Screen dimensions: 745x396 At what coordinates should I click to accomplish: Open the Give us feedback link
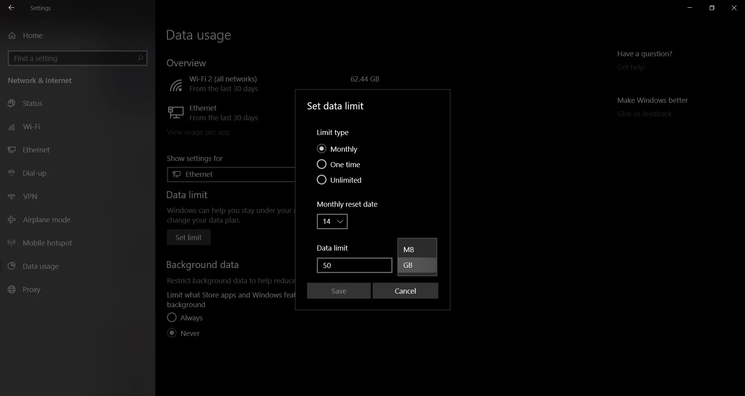(644, 114)
